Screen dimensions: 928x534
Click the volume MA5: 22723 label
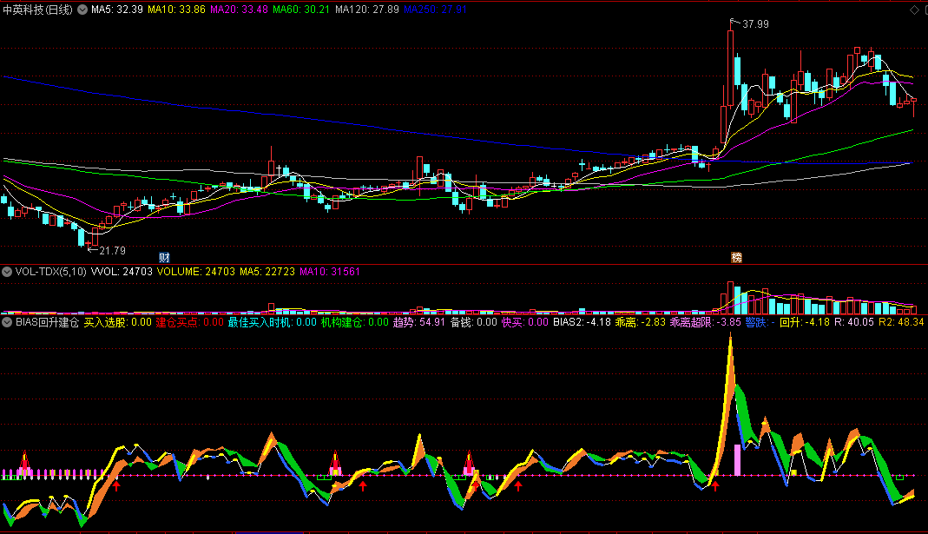coord(267,272)
